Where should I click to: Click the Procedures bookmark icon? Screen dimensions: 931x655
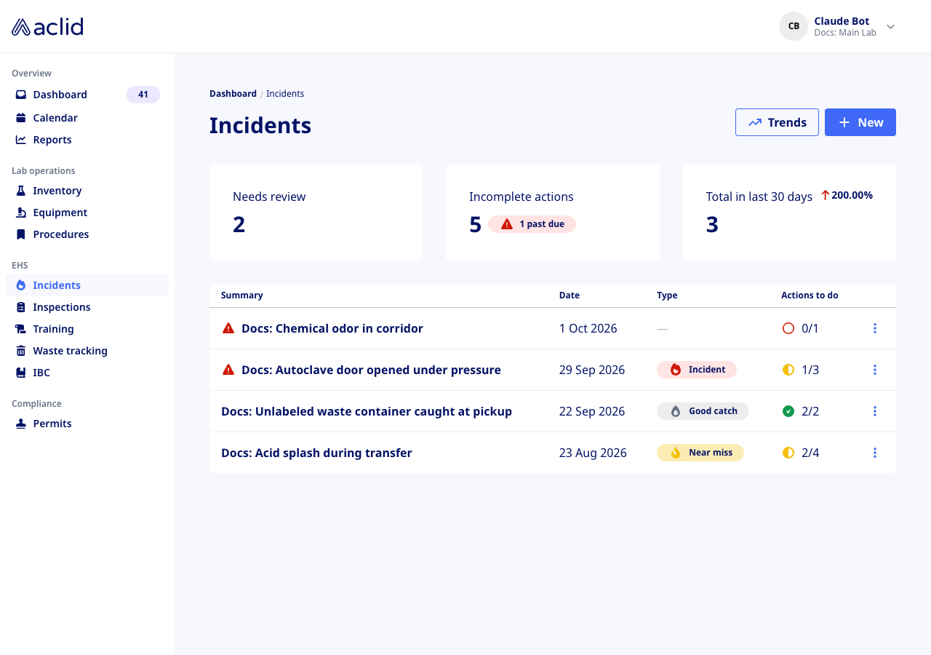(21, 234)
